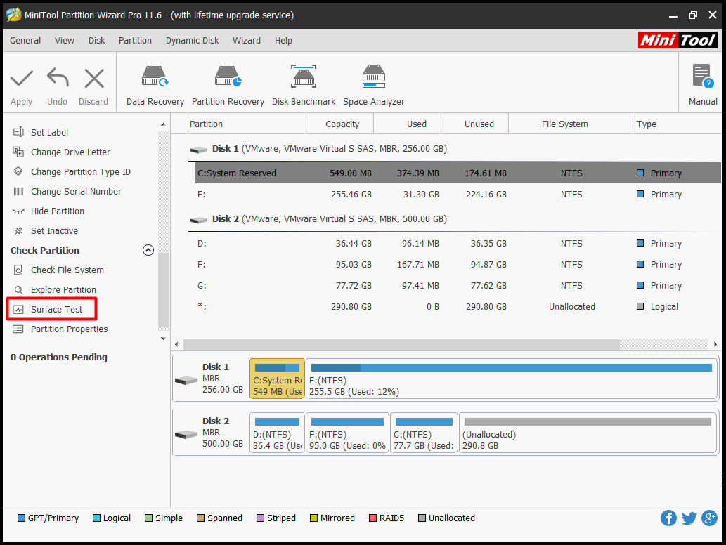Screen dimensions: 726x545
Task: Click the partition list right scroll arrow
Action: [x=715, y=344]
